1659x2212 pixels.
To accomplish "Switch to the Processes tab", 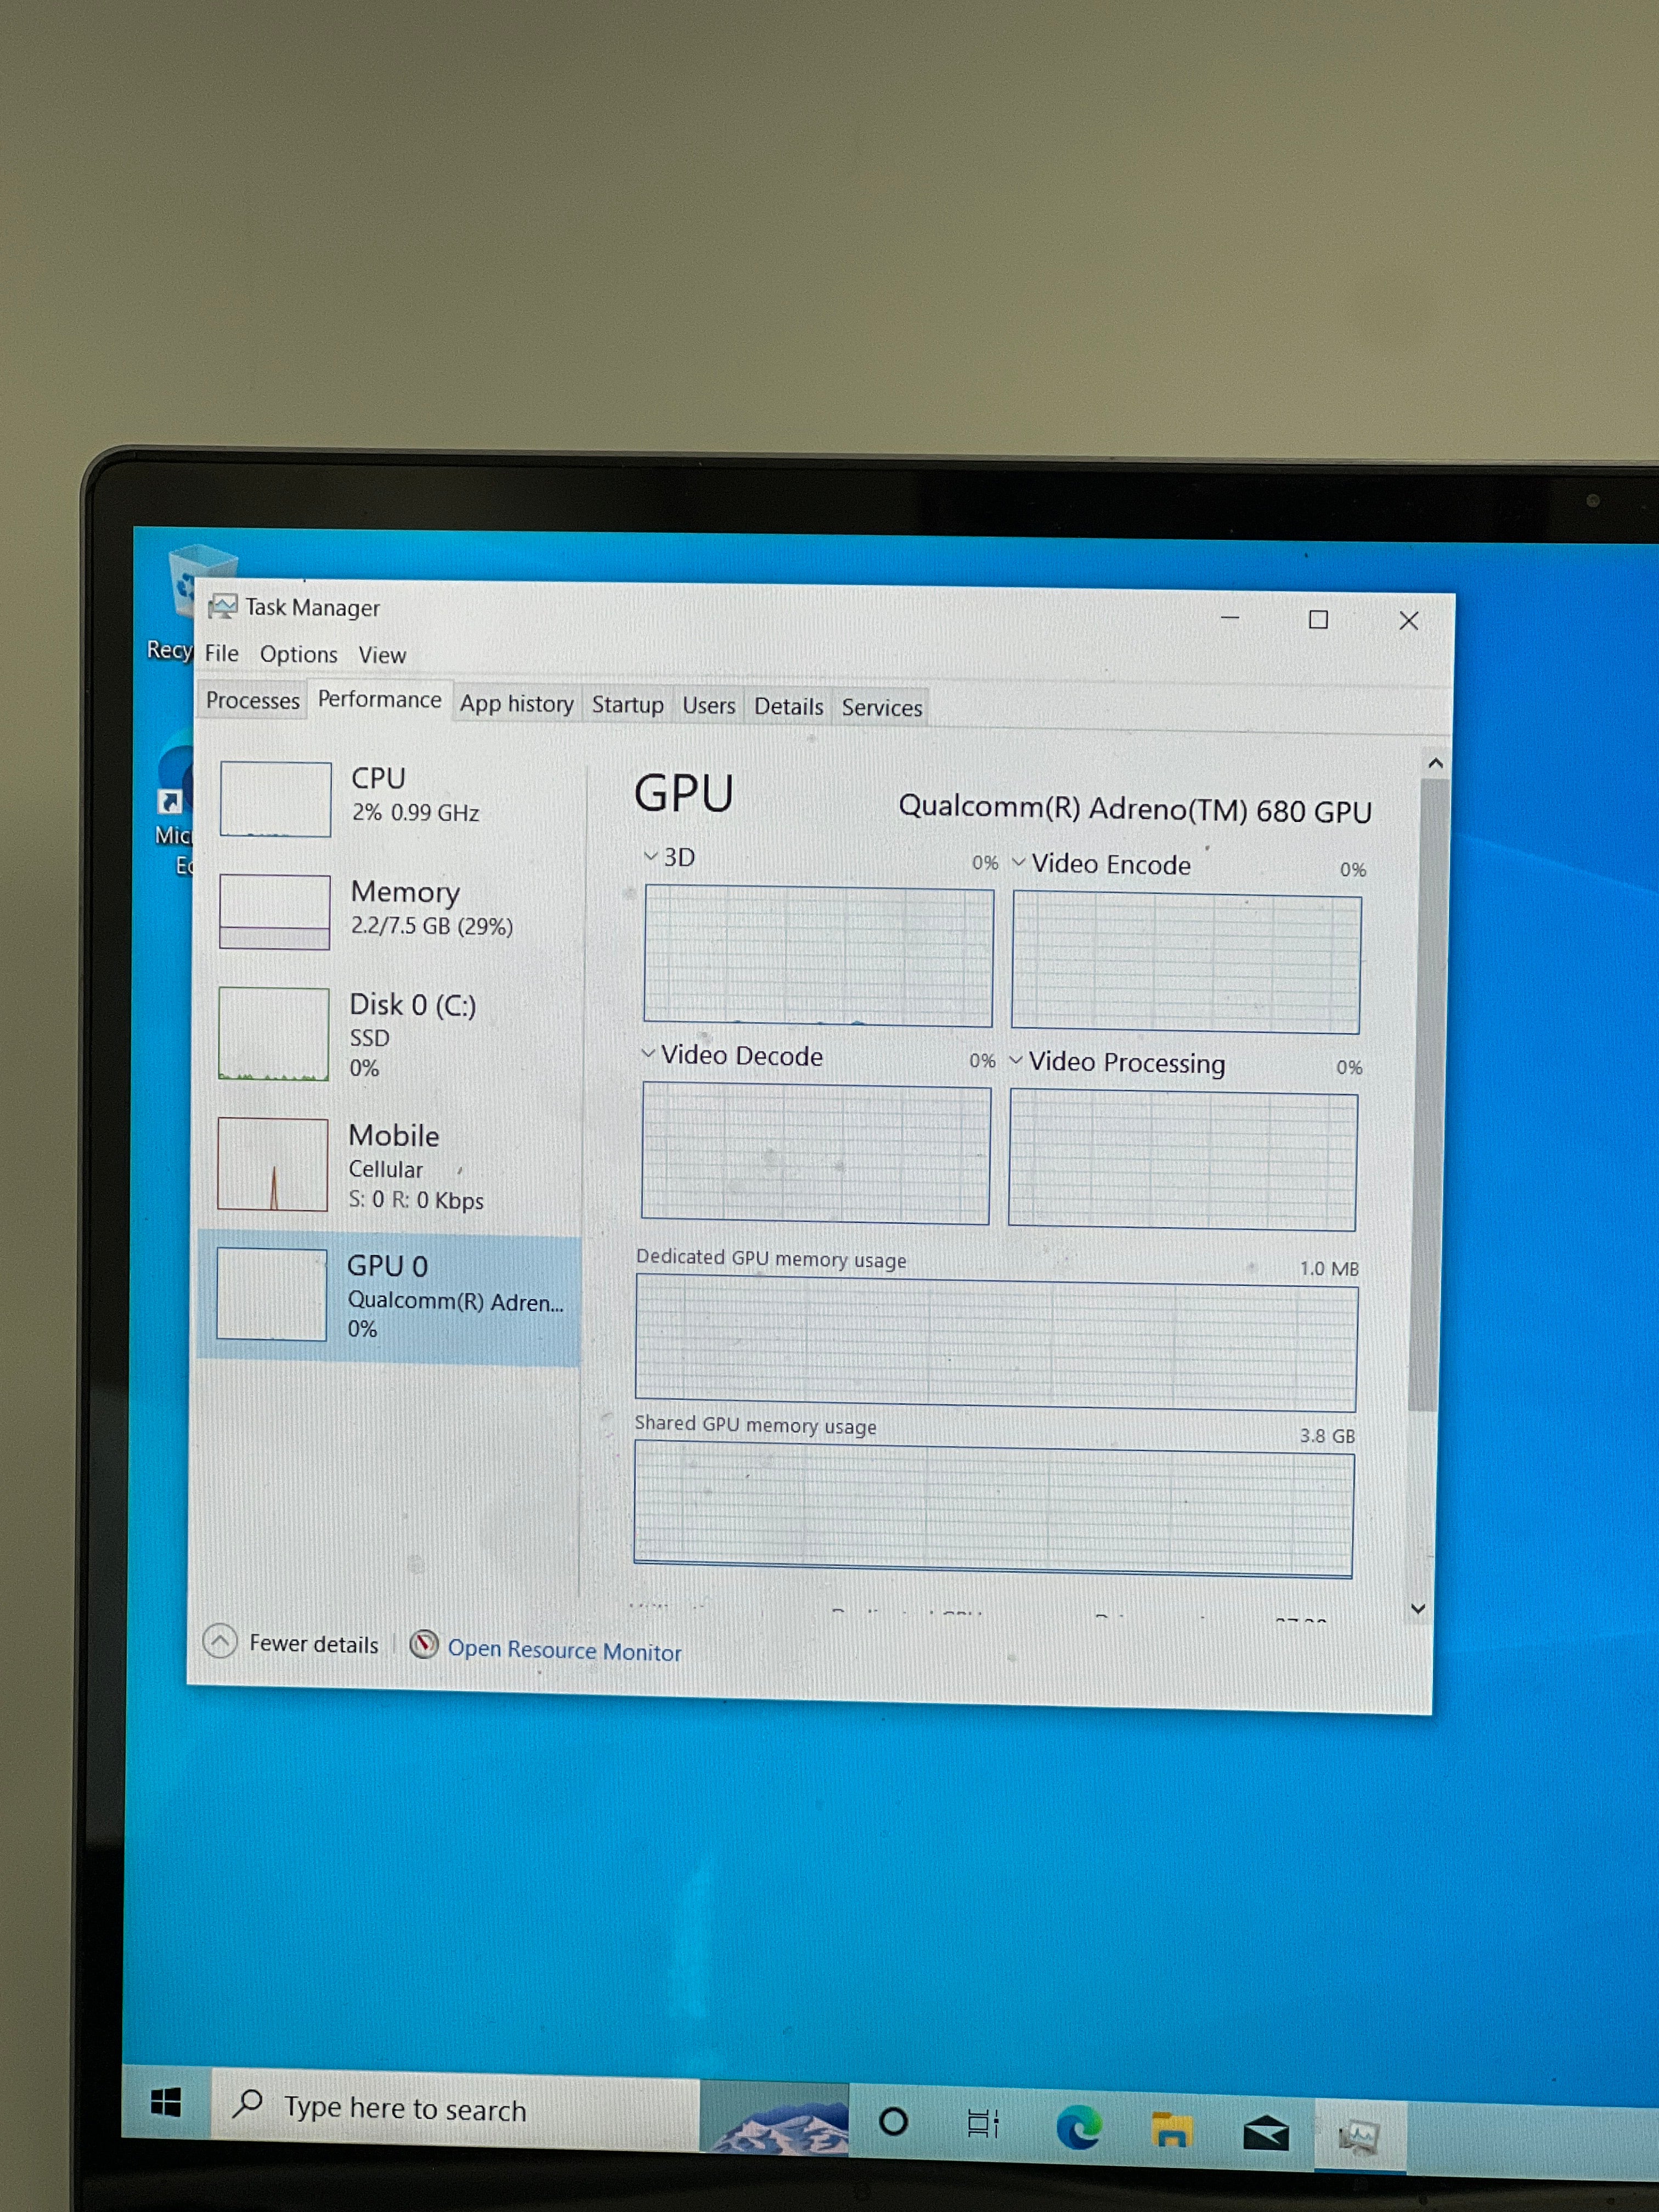I will [252, 700].
